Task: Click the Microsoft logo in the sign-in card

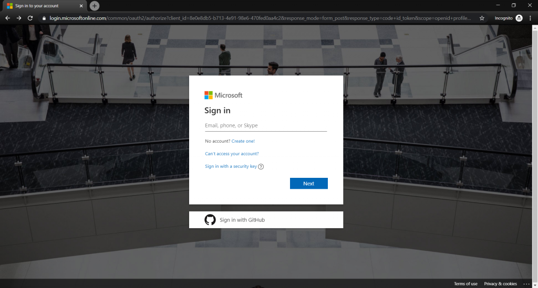Action: click(x=223, y=95)
